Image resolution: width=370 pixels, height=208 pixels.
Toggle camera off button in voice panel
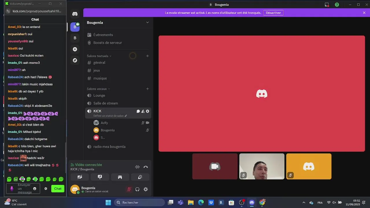[80, 177]
